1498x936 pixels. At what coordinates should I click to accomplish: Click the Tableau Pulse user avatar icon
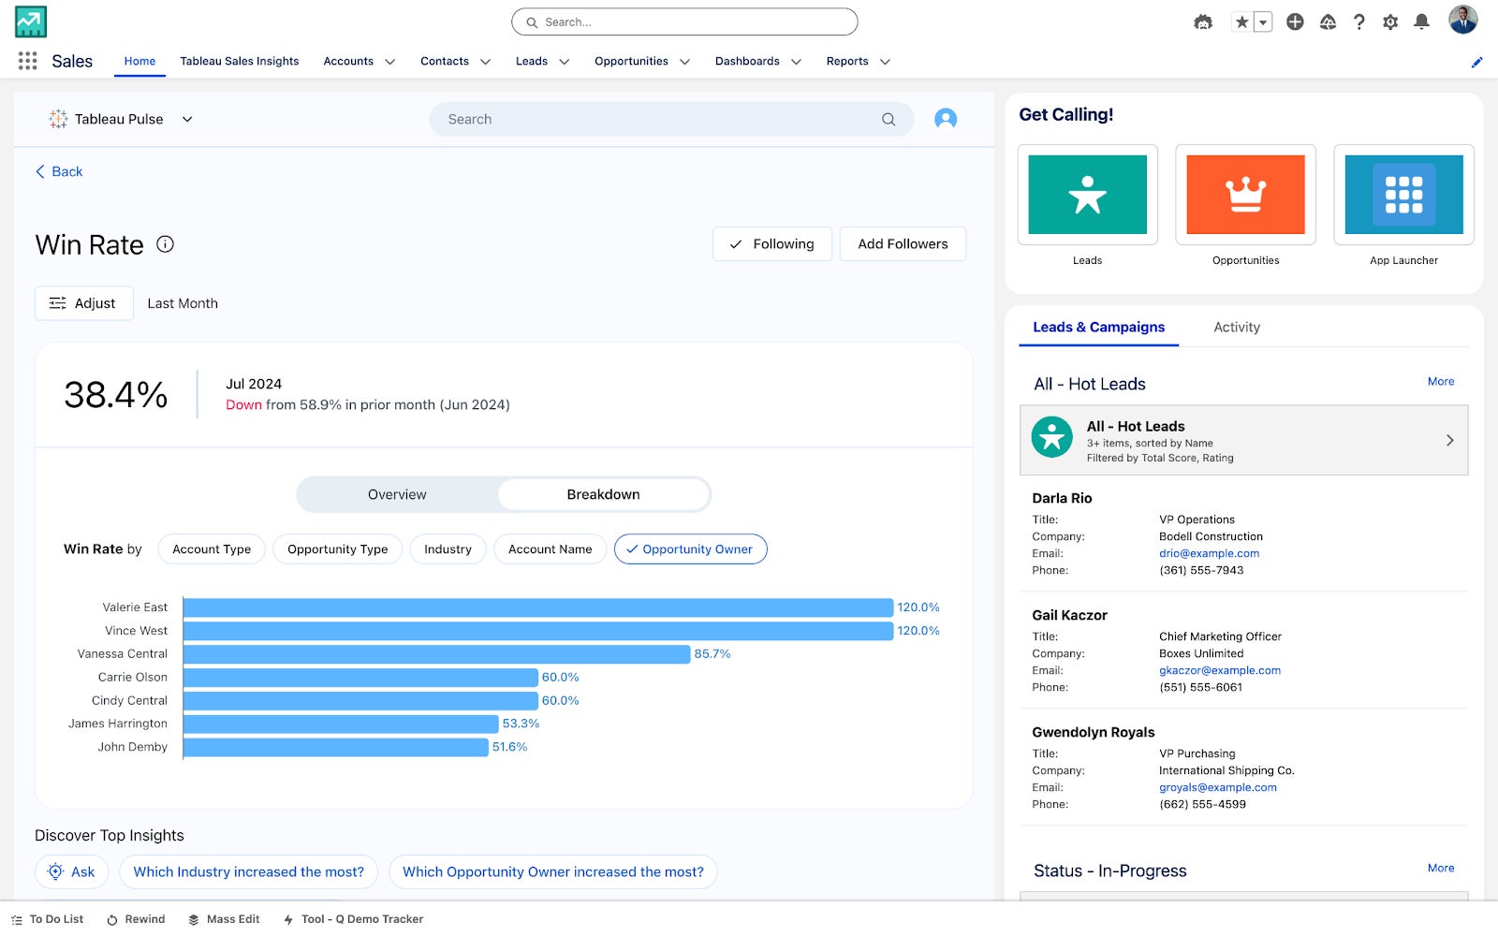point(945,119)
